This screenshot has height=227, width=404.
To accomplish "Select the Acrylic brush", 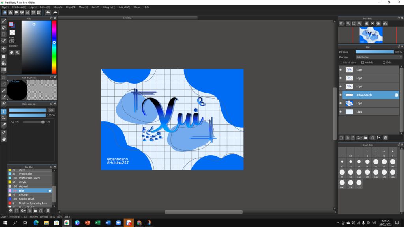I will pos(30,182).
